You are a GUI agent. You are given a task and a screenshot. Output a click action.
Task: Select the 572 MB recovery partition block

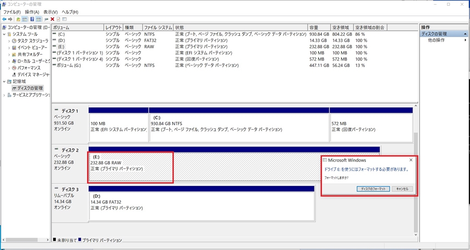pos(371,127)
